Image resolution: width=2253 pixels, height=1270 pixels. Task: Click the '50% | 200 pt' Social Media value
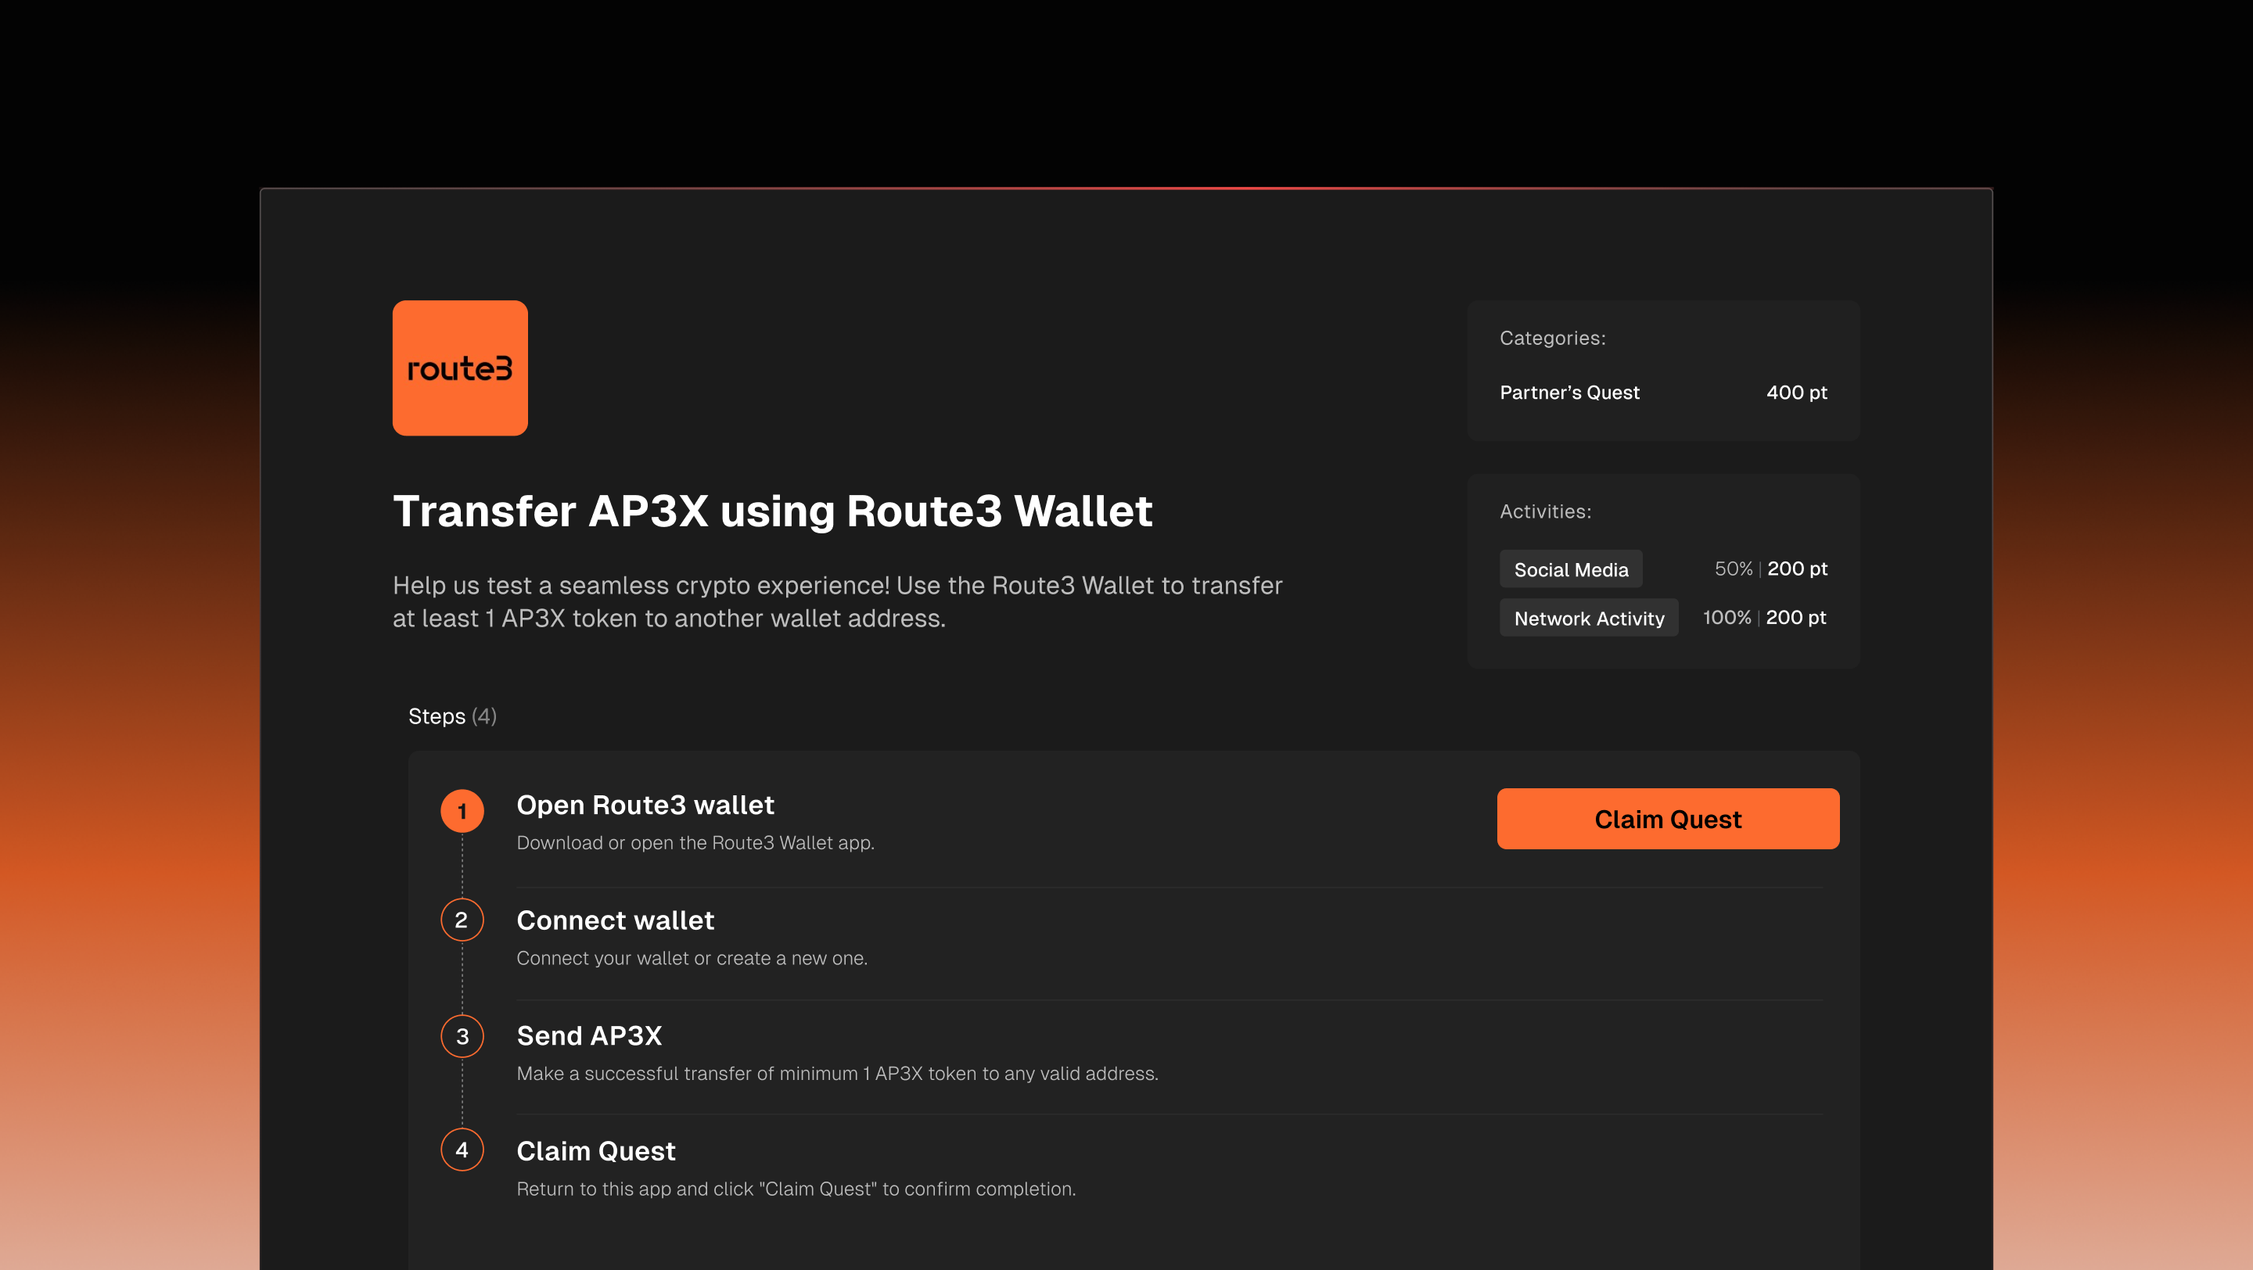(x=1771, y=568)
